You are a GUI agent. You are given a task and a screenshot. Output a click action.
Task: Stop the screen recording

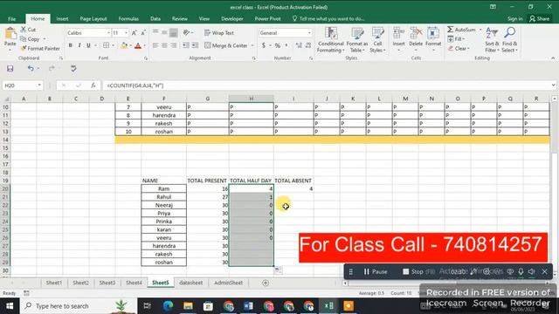(413, 271)
